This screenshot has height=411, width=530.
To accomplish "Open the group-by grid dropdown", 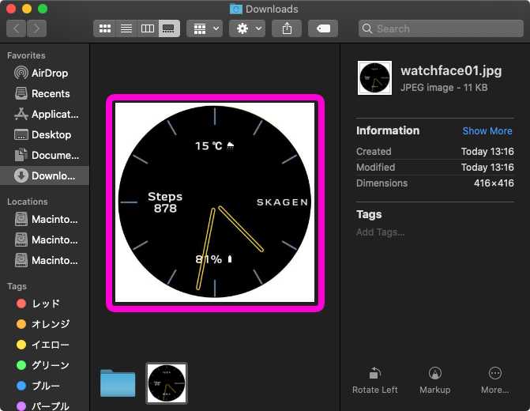I will (205, 28).
